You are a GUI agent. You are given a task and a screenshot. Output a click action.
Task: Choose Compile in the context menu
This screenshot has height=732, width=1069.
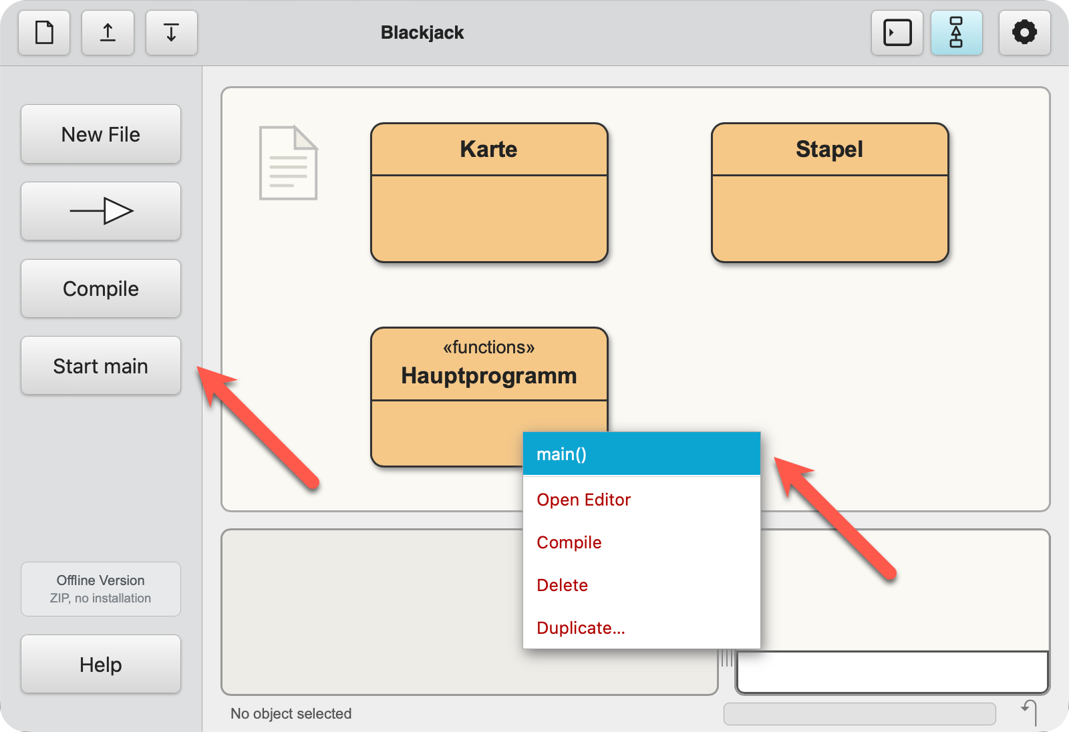tap(641, 542)
